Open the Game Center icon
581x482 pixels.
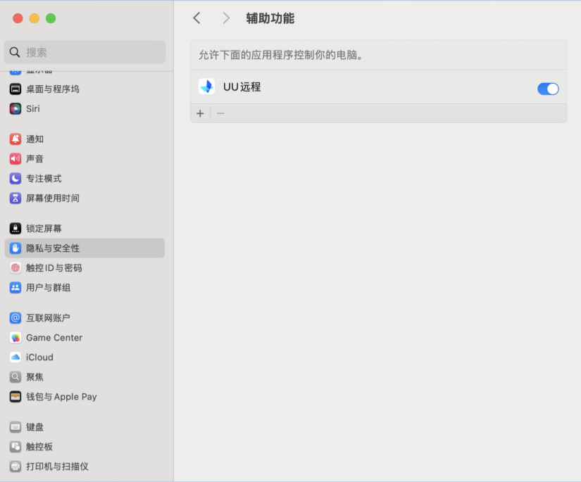[x=15, y=338]
